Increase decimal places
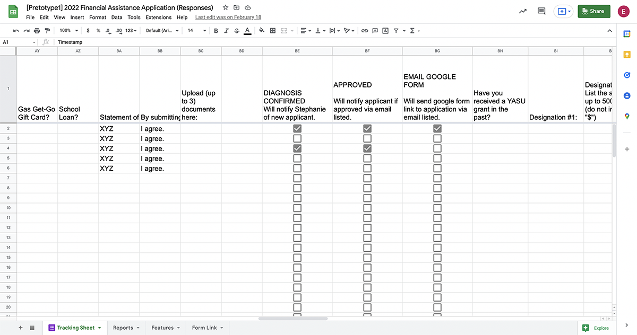Image resolution: width=637 pixels, height=335 pixels. 118,31
